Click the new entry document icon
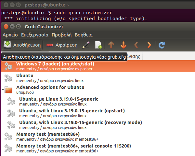195x156 pixels. click(98, 45)
